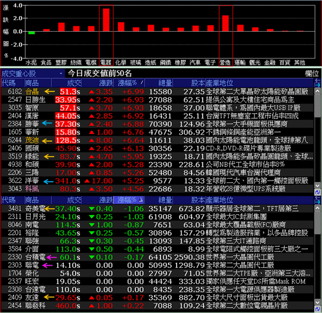Screen dimensions: 322x313
Task: Click 成交 column header in upper table
Action: [67, 83]
